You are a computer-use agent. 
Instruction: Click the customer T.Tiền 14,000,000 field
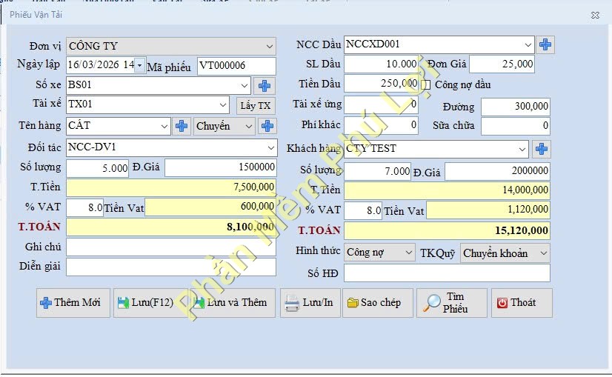447,190
